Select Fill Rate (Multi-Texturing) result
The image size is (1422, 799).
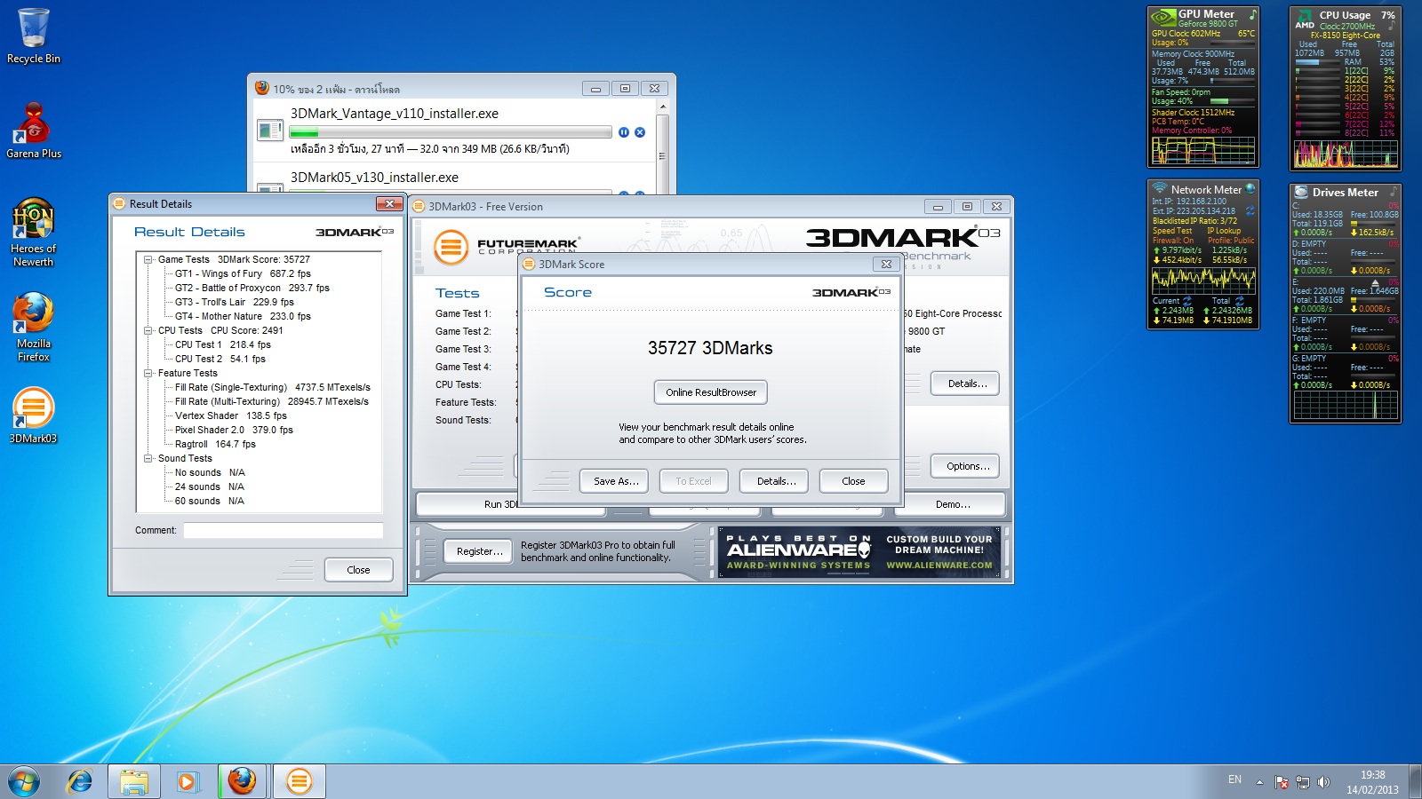271,401
